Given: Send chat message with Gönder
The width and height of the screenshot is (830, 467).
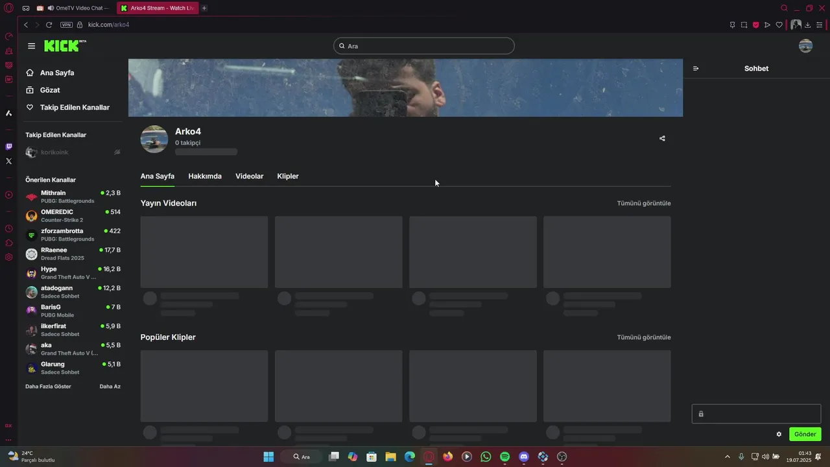Looking at the screenshot, I should (x=805, y=434).
